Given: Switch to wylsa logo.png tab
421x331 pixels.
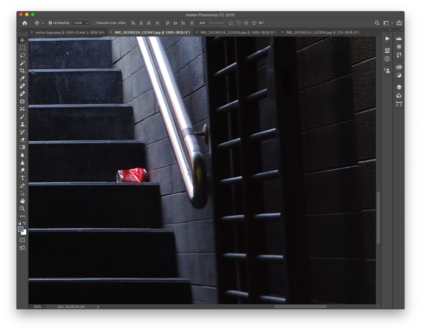Looking at the screenshot, I should click(x=70, y=32).
